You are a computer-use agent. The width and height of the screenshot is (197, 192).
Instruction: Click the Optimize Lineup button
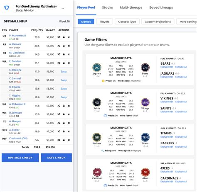click(20, 158)
